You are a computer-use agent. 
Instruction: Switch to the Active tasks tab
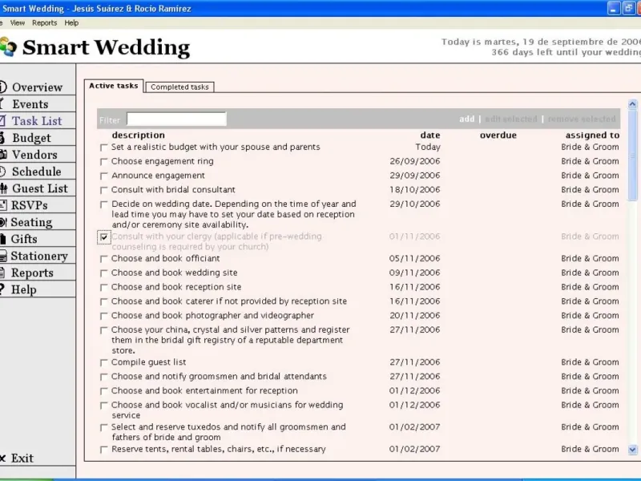114,86
